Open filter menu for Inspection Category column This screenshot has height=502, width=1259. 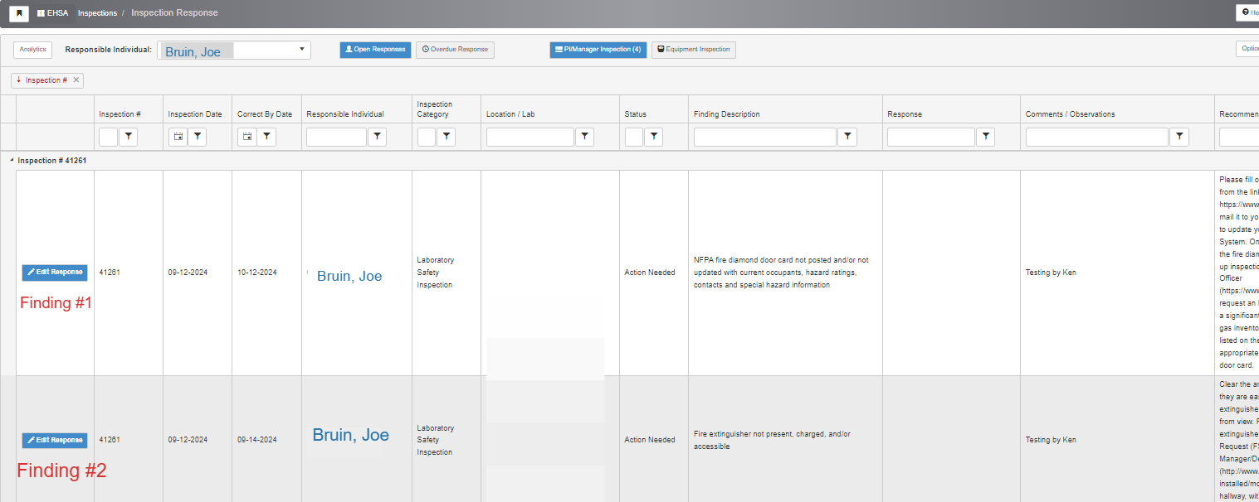click(446, 138)
